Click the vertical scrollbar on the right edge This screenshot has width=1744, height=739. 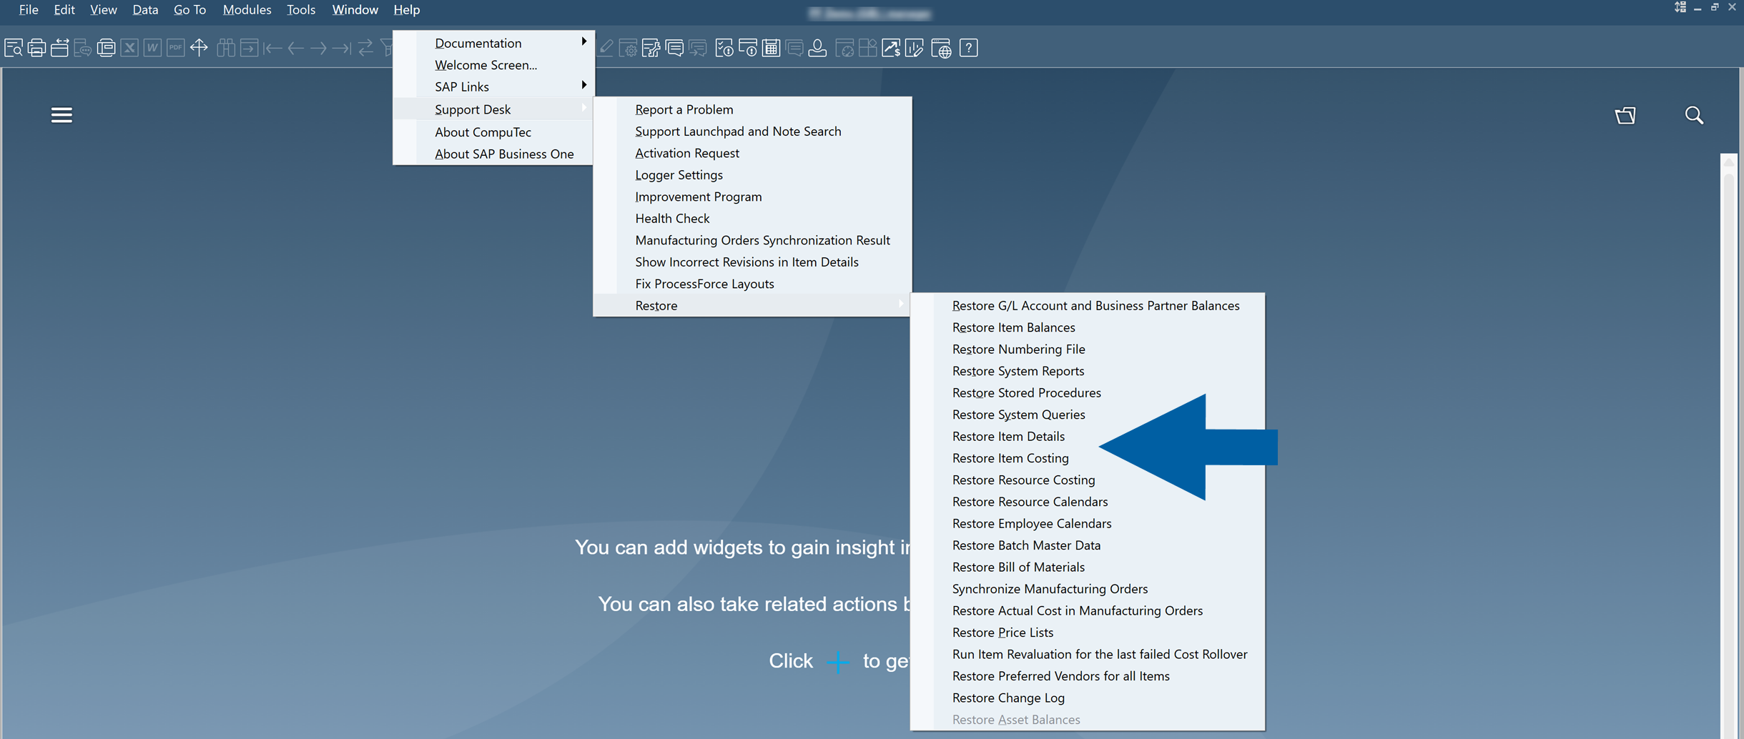[x=1729, y=446]
